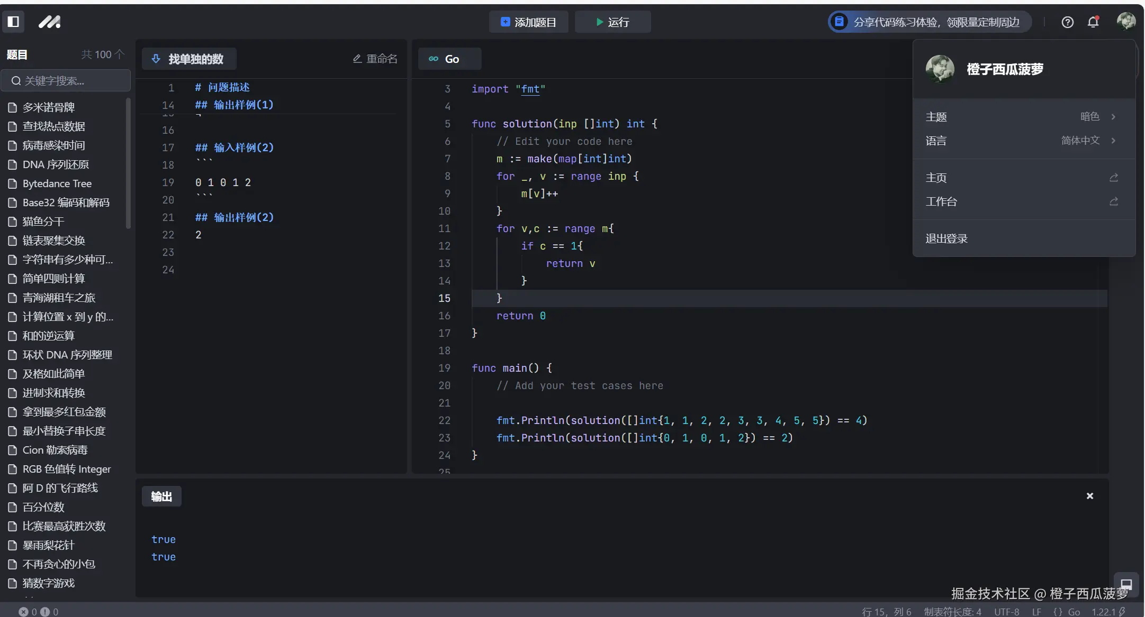Click 制表符长度: 4 in status bar
The width and height of the screenshot is (1145, 617).
point(952,612)
